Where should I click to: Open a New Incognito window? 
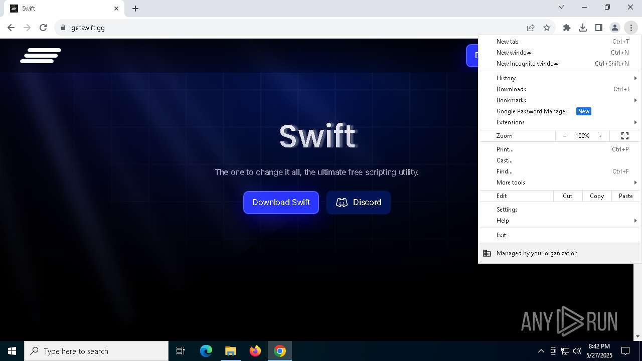tap(560, 64)
